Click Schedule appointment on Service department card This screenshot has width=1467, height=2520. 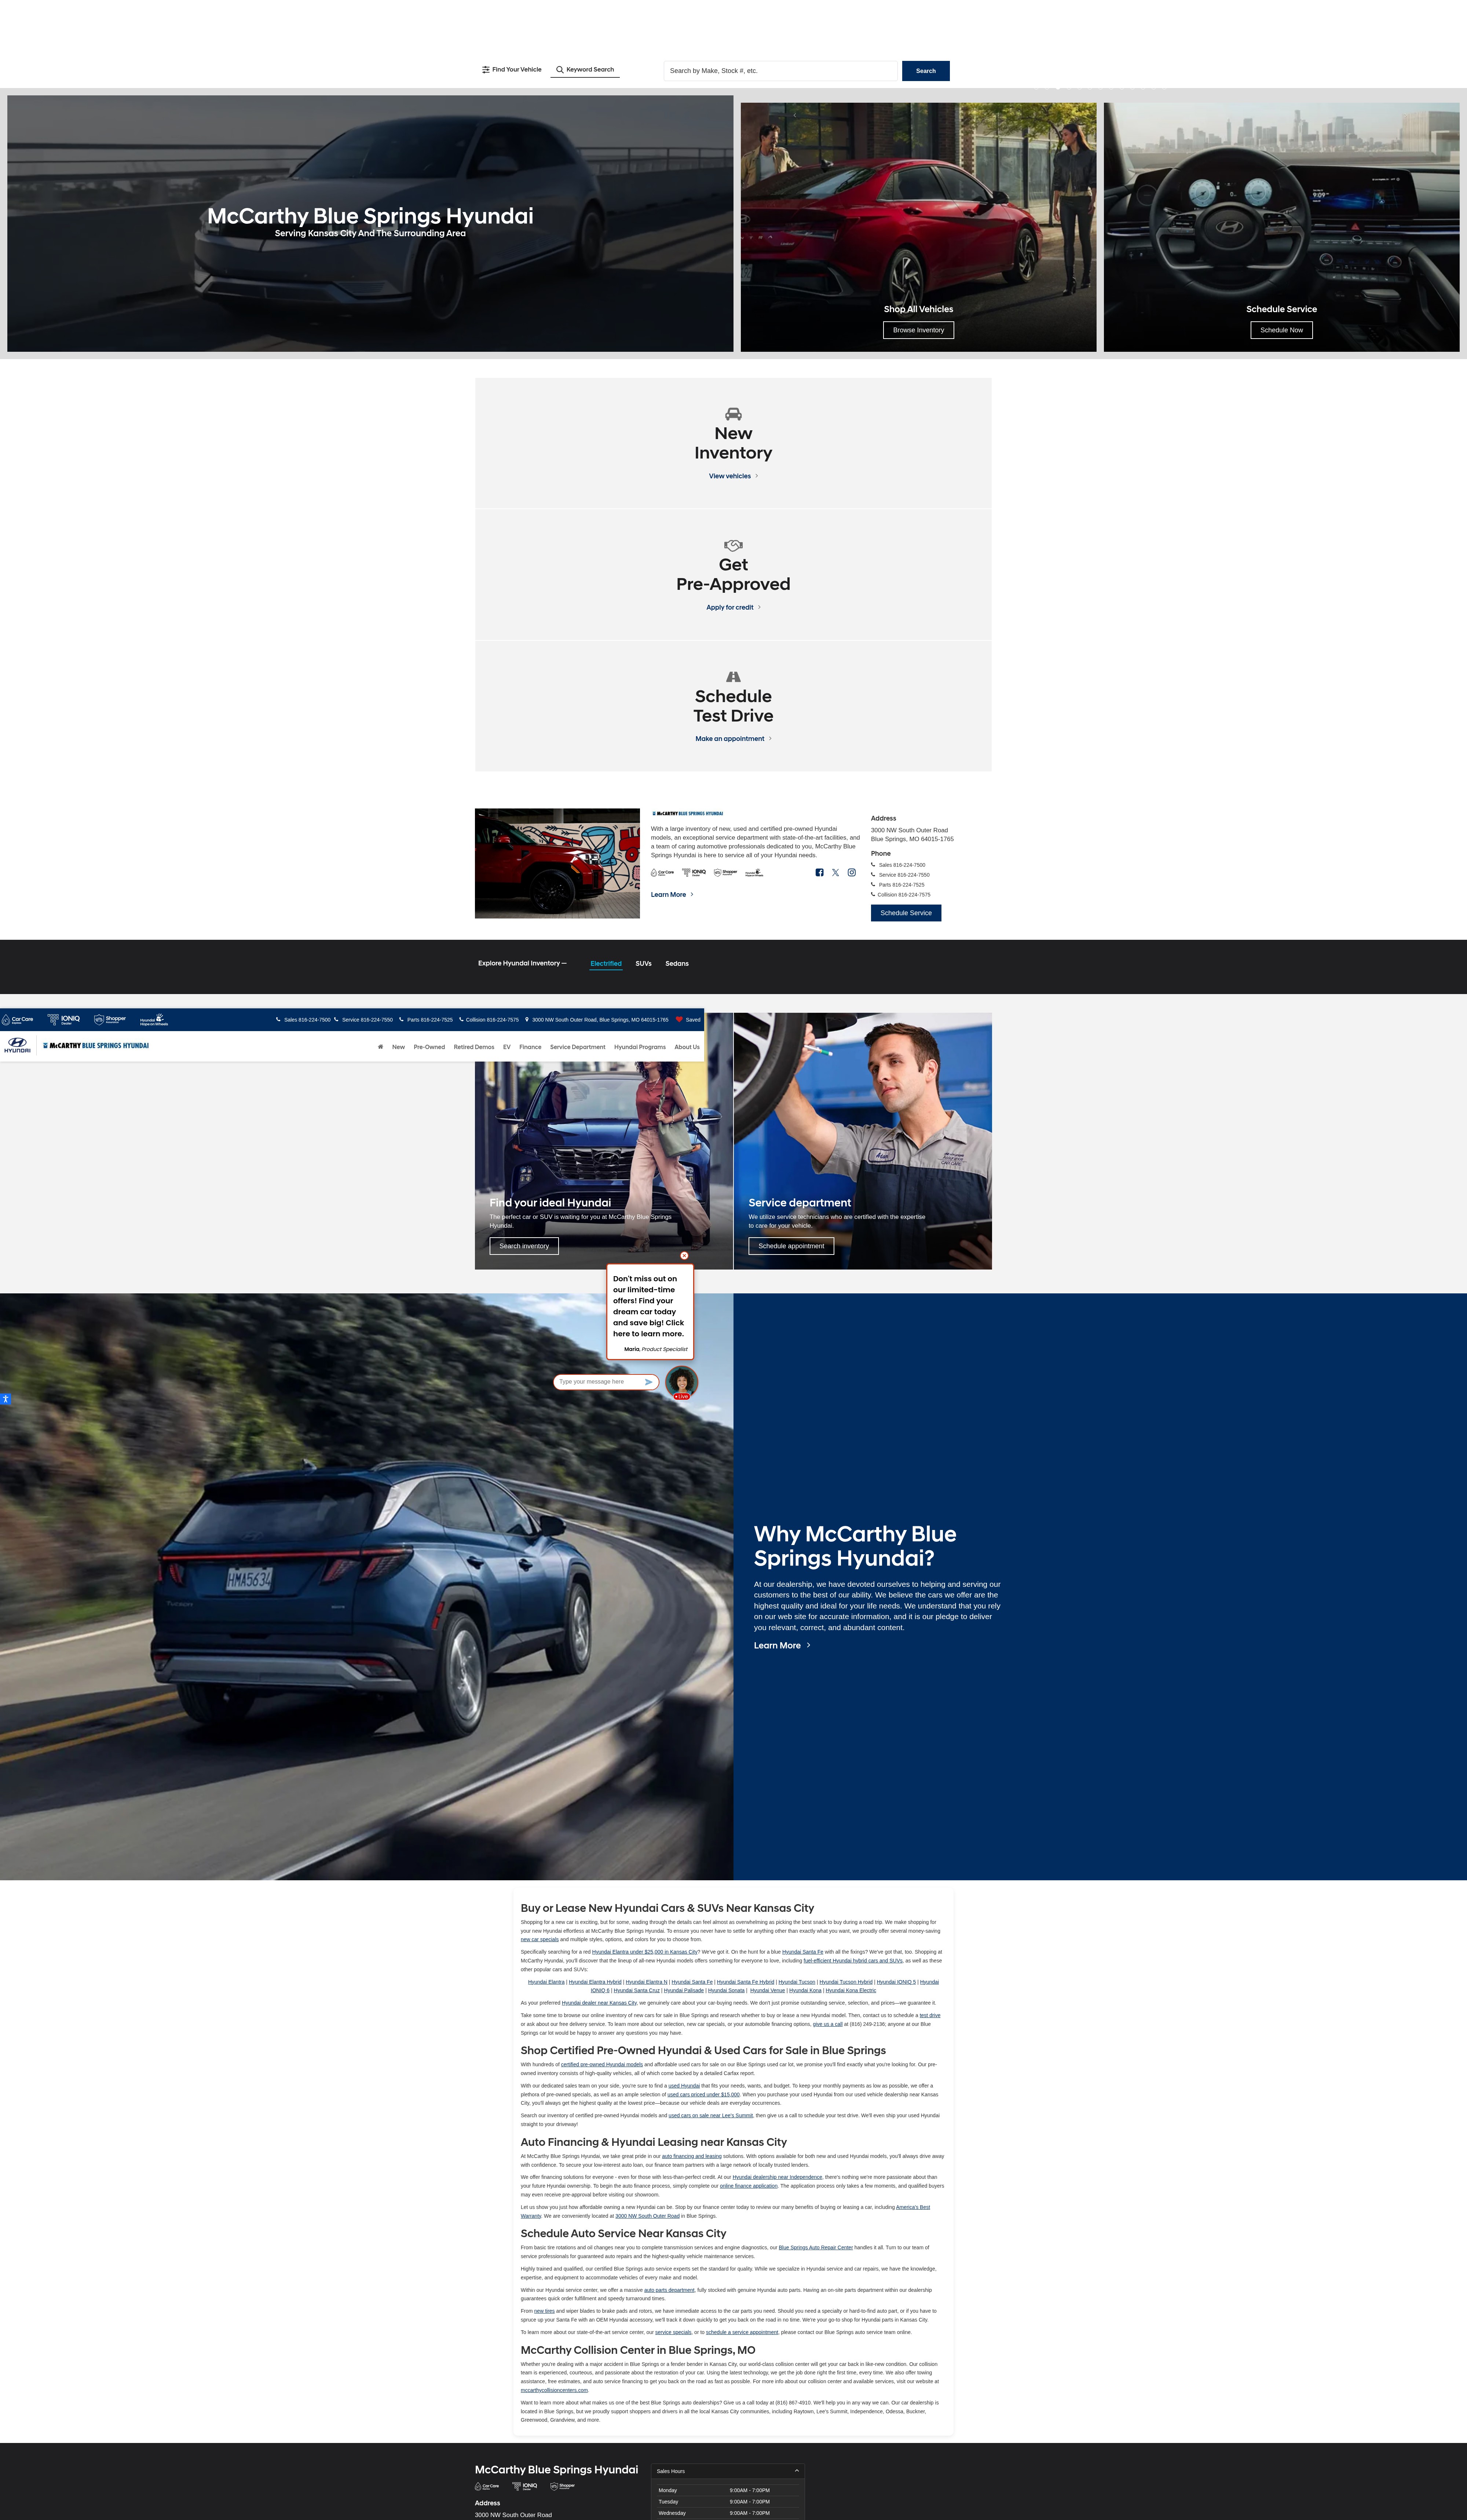click(791, 1246)
